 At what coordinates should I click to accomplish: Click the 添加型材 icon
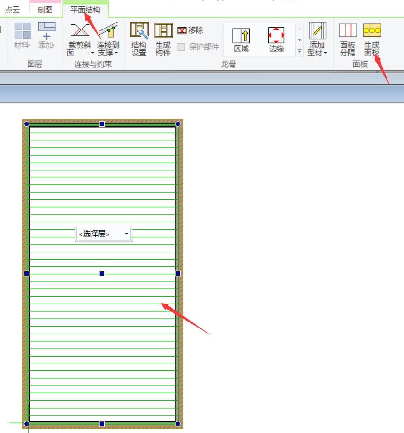coord(317,31)
